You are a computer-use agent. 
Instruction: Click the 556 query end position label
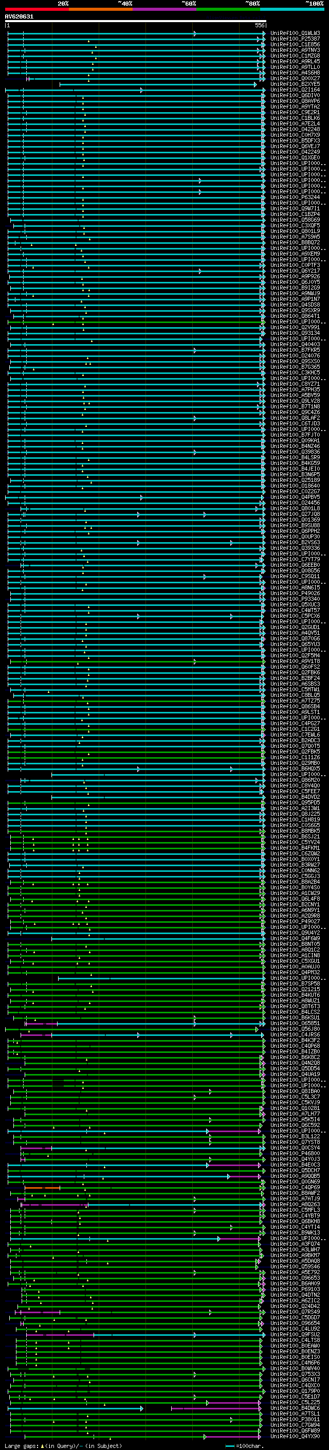pos(259,26)
